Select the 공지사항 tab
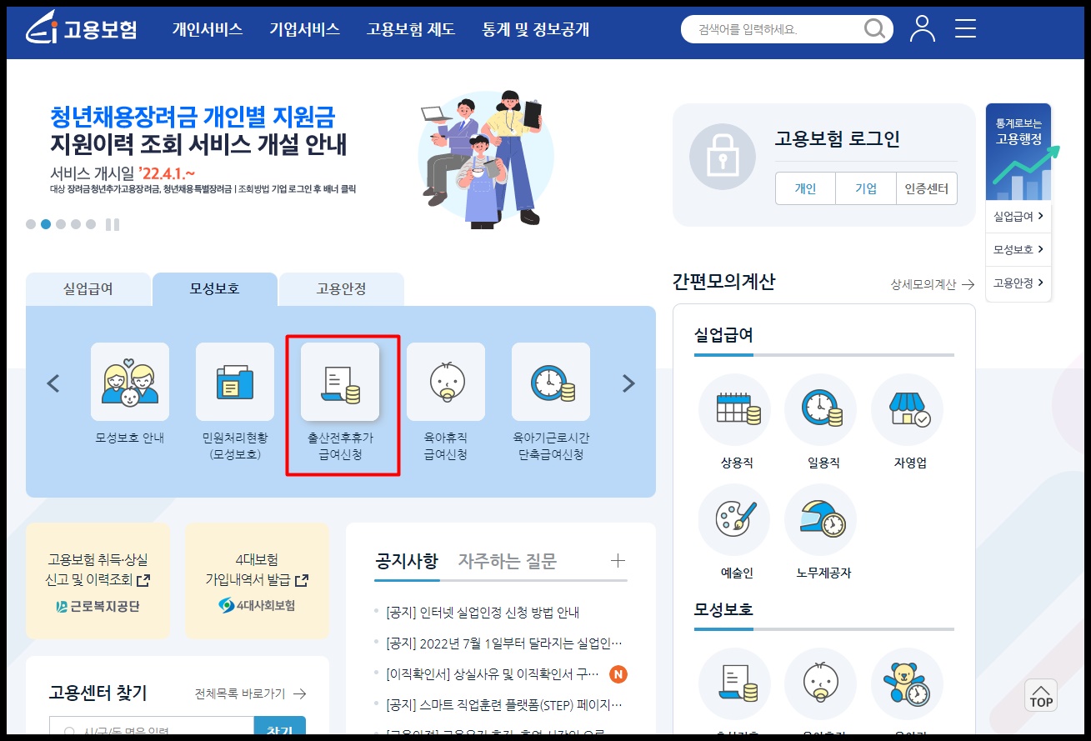Image resolution: width=1091 pixels, height=741 pixels. tap(406, 561)
